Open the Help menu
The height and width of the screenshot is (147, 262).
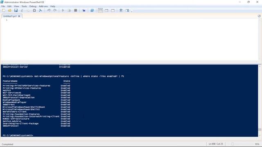[x=53, y=6]
